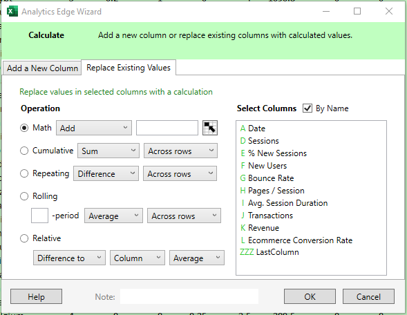
Task: Select the Cumulative operation option
Action: (24, 151)
